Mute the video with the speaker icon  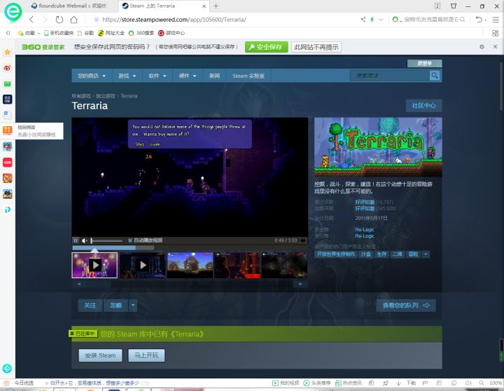tap(85, 240)
